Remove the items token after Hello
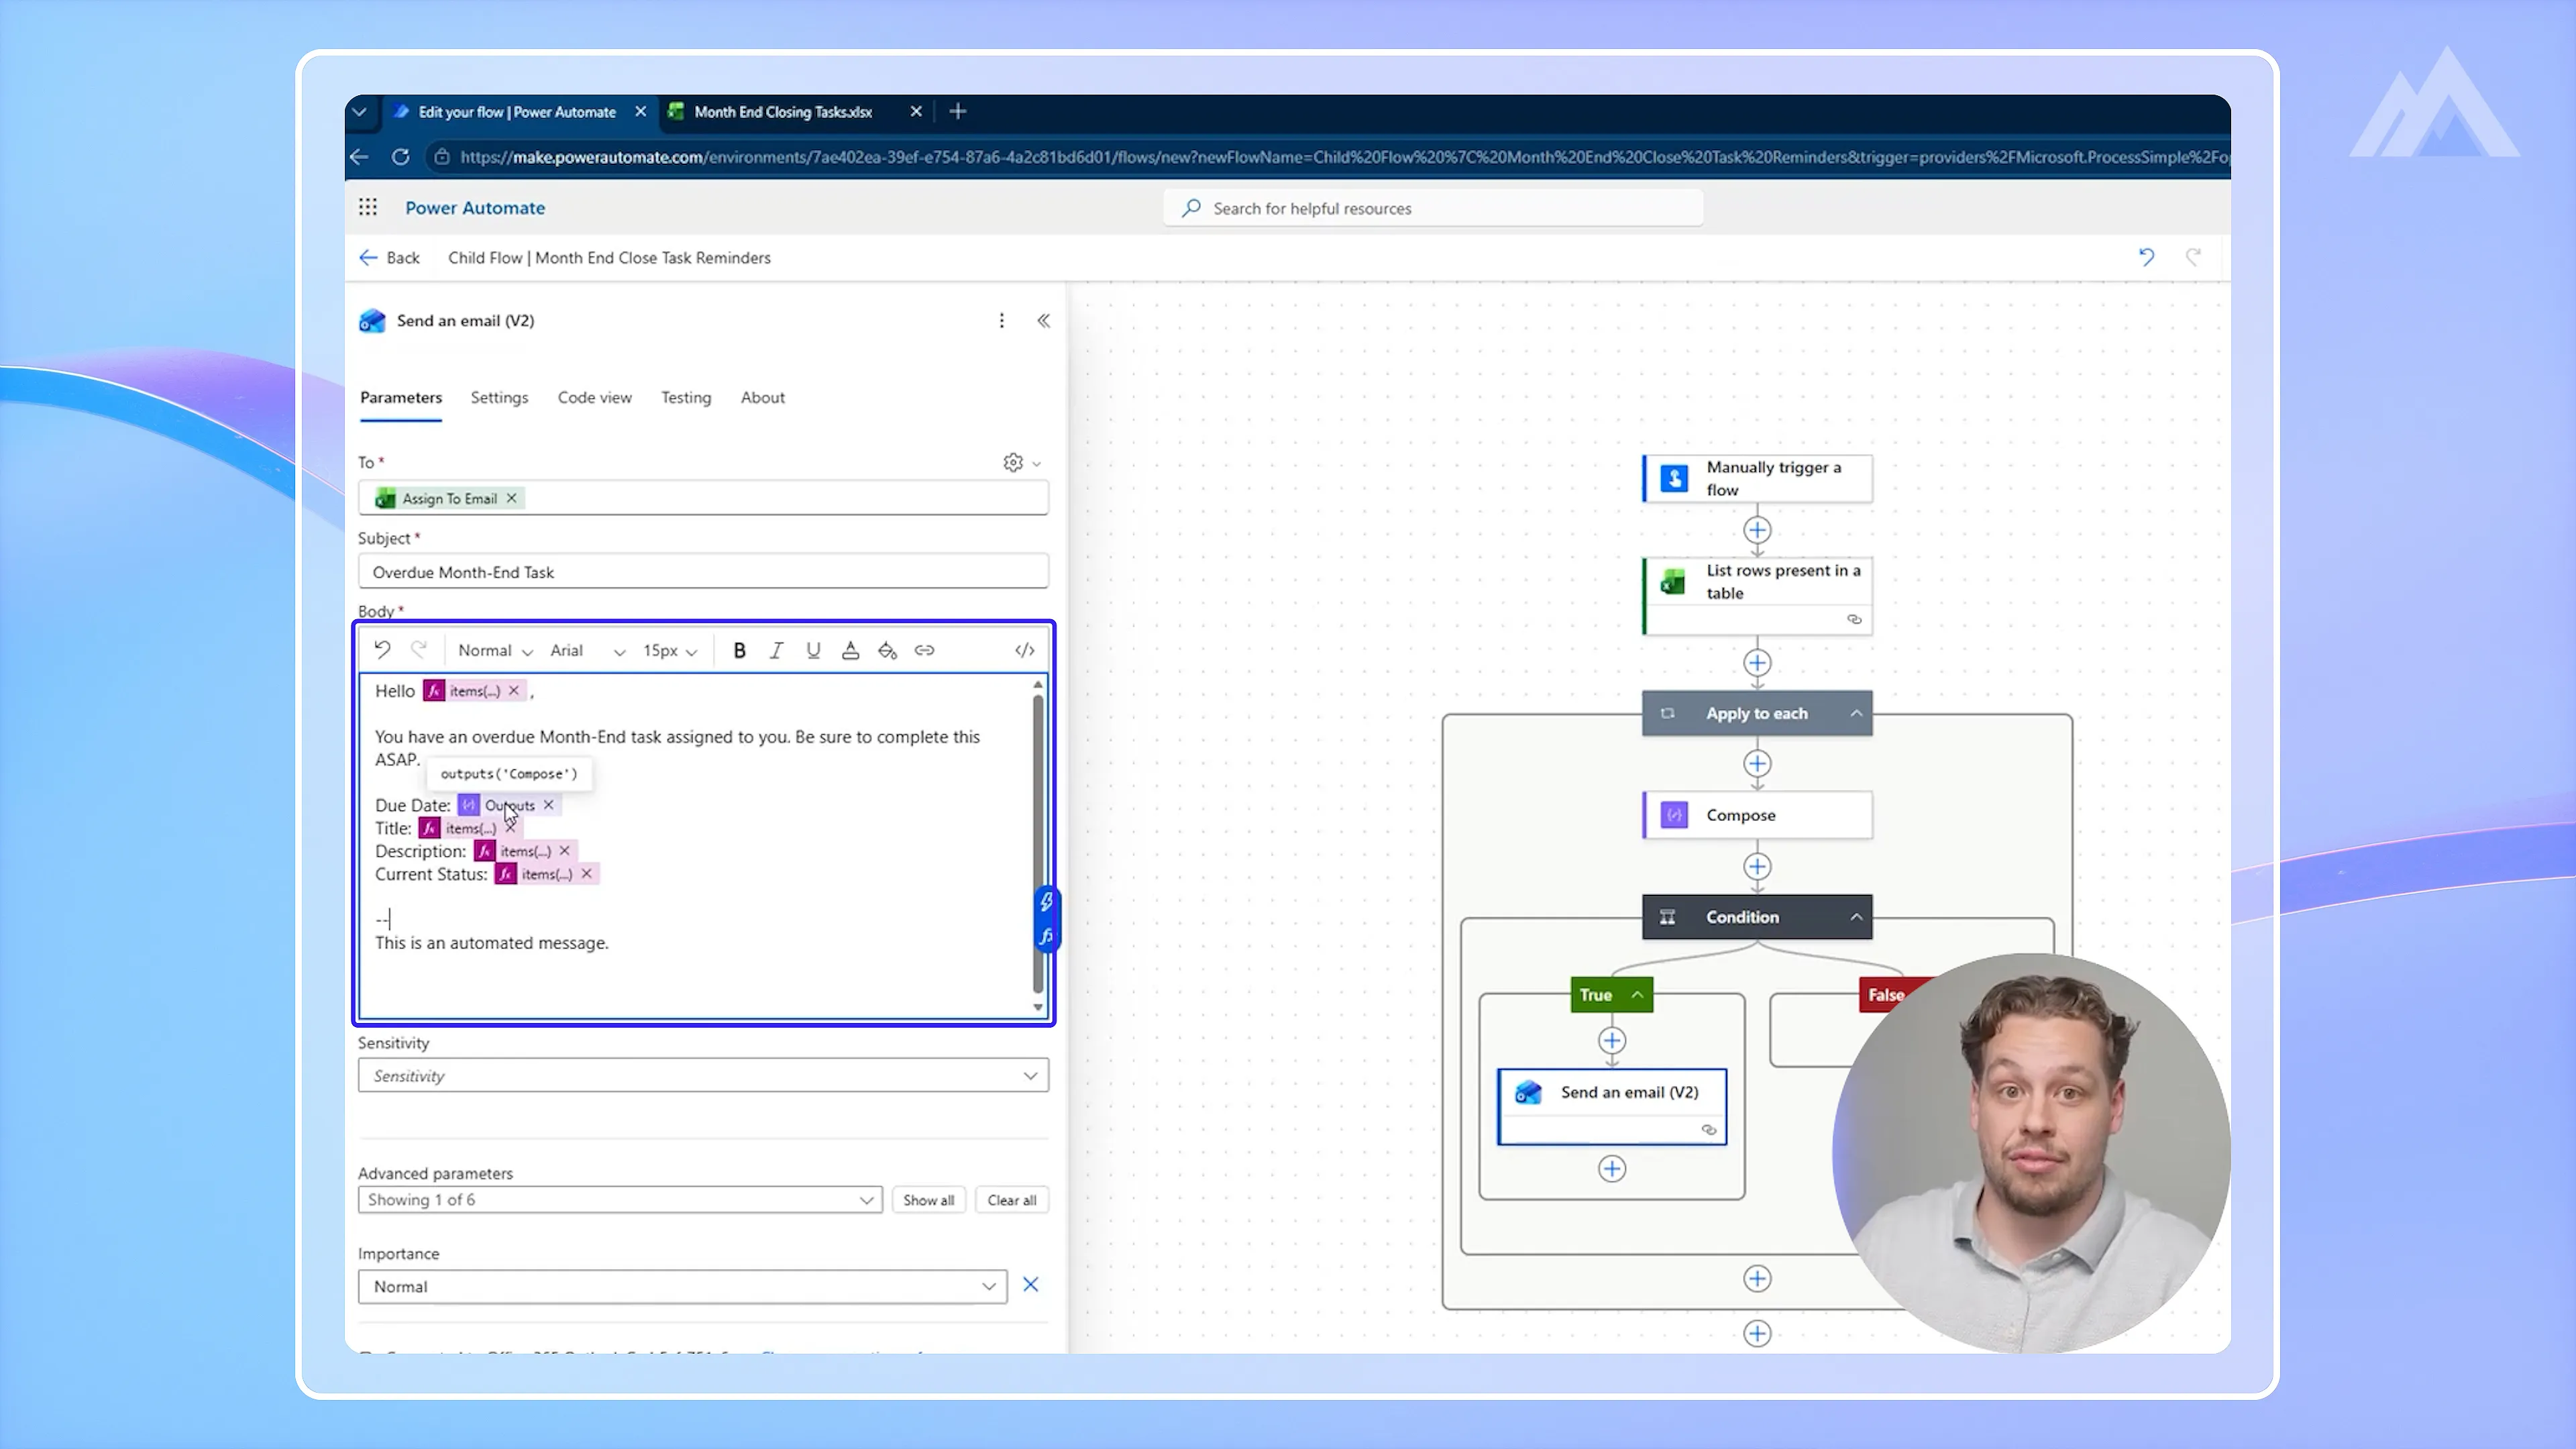 click(513, 691)
